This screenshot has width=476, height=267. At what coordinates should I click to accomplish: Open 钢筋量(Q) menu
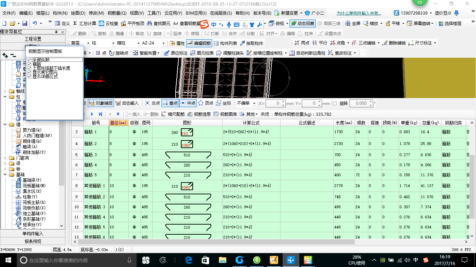117,13
